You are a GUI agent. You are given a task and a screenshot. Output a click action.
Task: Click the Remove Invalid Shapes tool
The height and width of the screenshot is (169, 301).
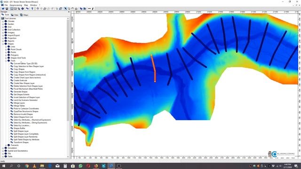pyautogui.click(x=23, y=114)
